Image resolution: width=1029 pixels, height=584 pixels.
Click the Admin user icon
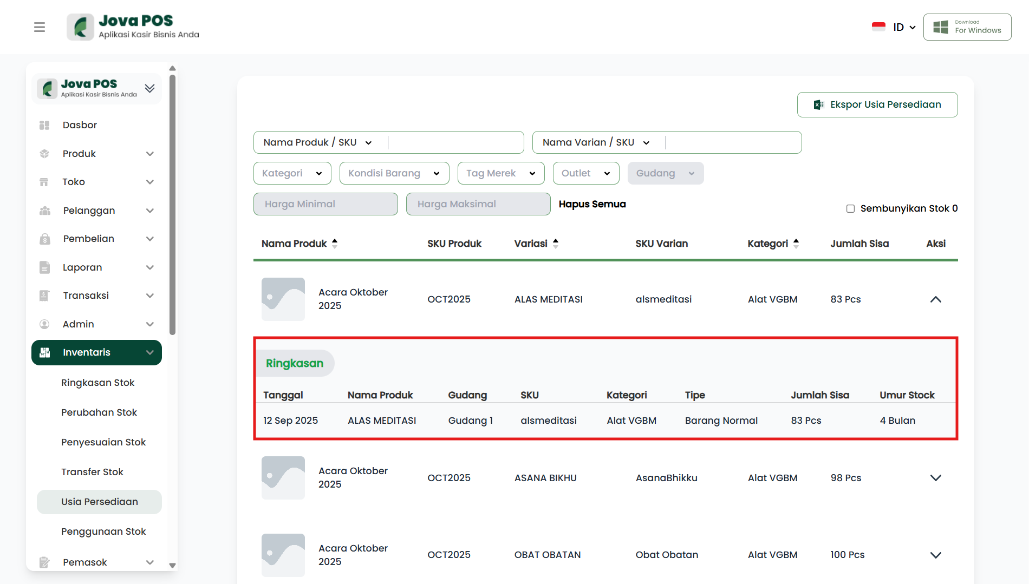(44, 324)
